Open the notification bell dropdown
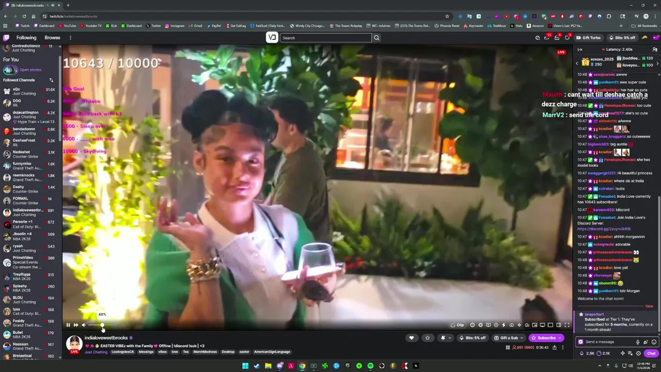661x372 pixels. tap(446, 338)
